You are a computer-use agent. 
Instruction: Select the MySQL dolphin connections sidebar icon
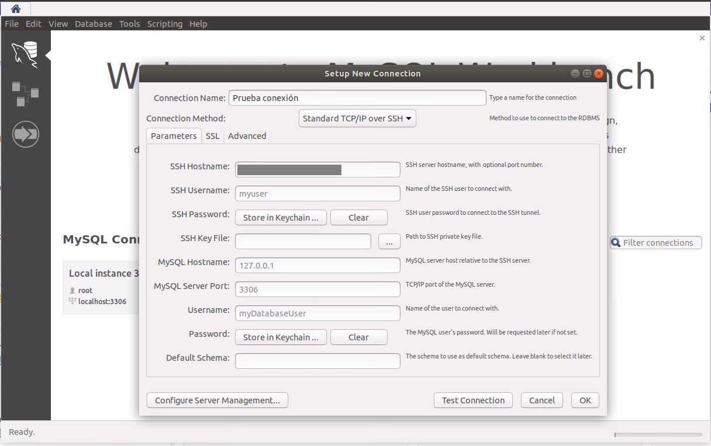(x=26, y=55)
